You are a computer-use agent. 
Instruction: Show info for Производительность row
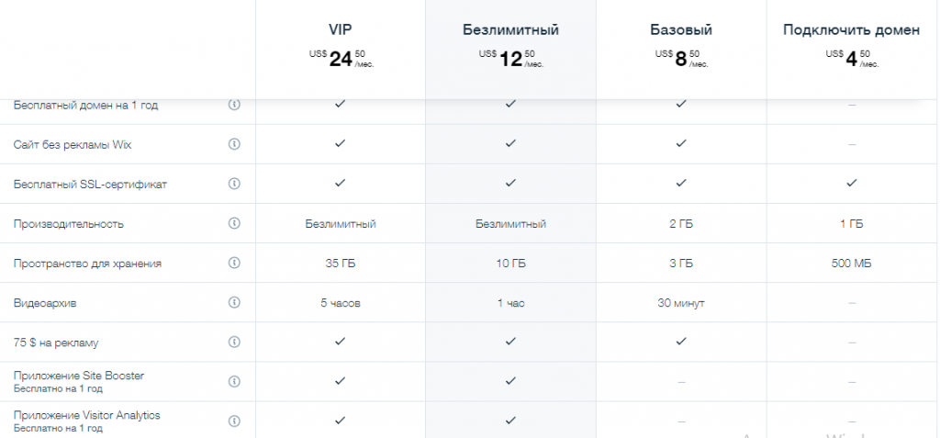[x=234, y=223]
